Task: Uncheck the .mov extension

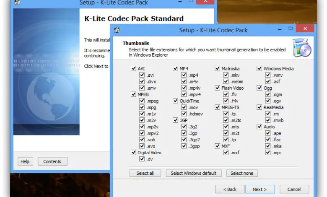Action: (x=184, y=107)
